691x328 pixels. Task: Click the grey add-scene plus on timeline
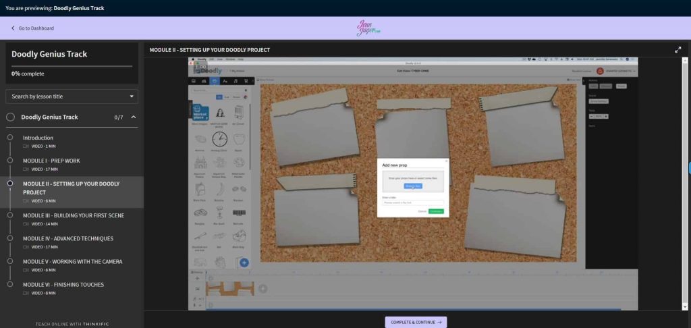pyautogui.click(x=262, y=289)
